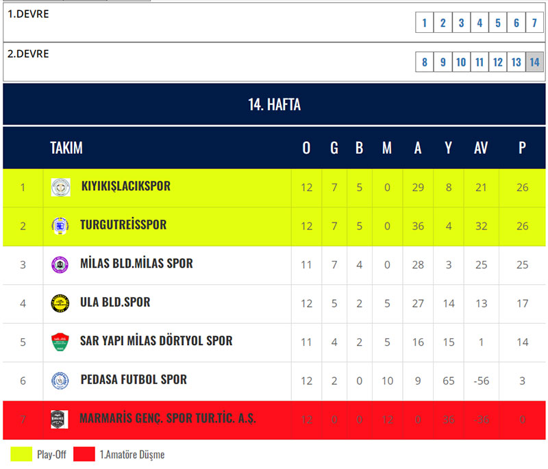Click the Marmaris Genç. Spor logo
Image resolution: width=548 pixels, height=469 pixels.
60,419
